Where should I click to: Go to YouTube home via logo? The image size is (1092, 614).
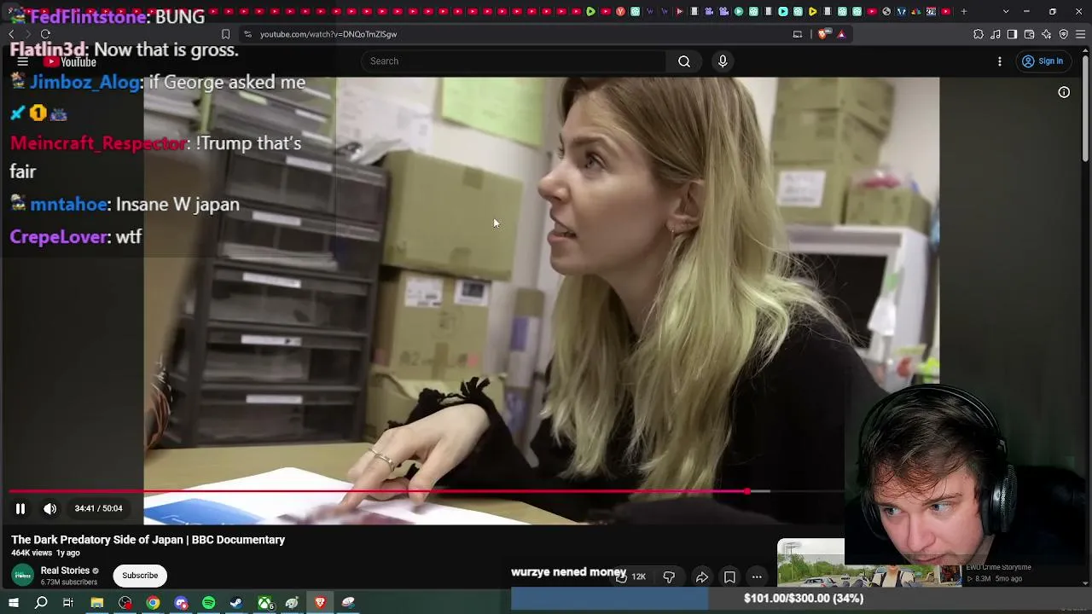(x=71, y=61)
